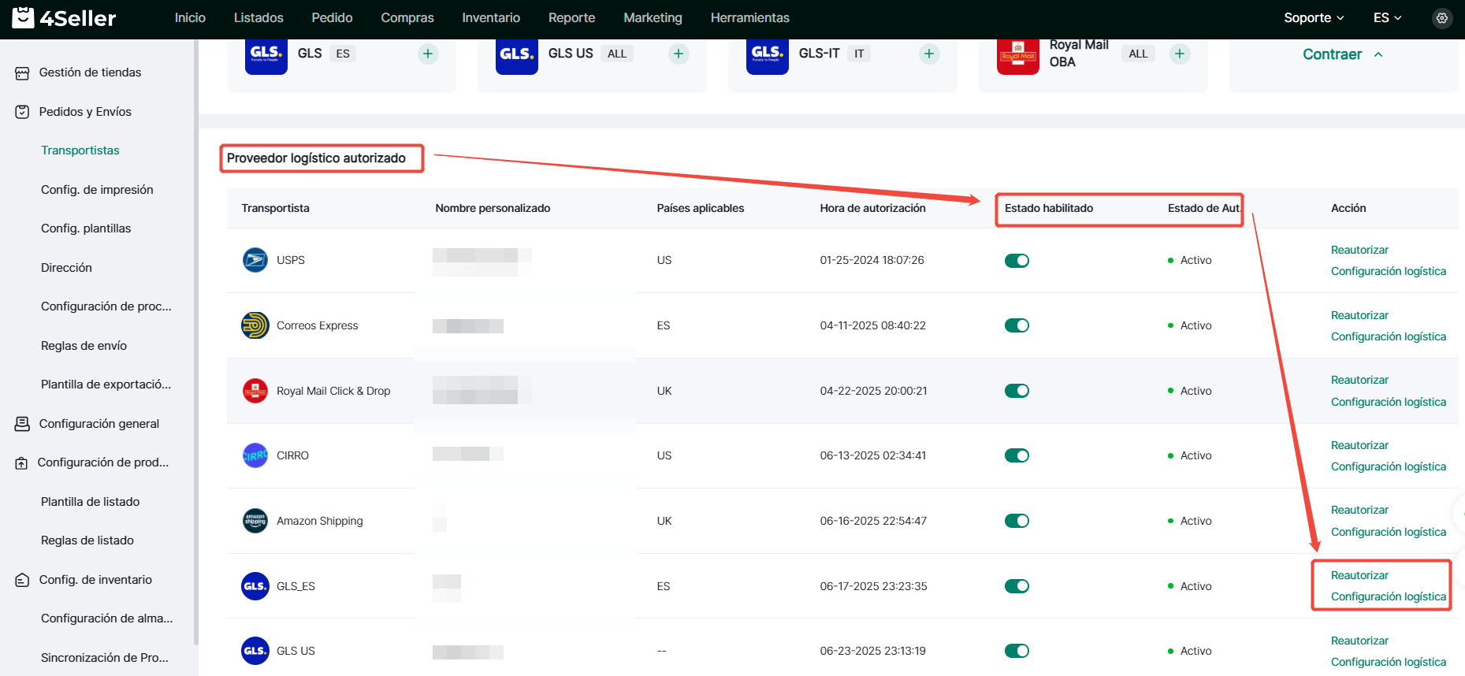Turn off the Amazon Shipping toggle
The image size is (1465, 676).
(1017, 521)
